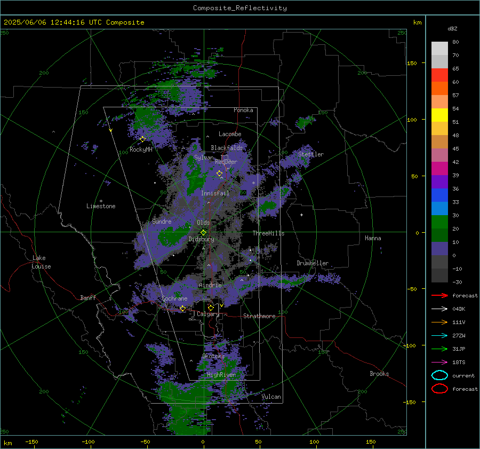This screenshot has height=449, width=480.
Task: Click the cyan current ellipse in the legend
Action: (x=439, y=375)
